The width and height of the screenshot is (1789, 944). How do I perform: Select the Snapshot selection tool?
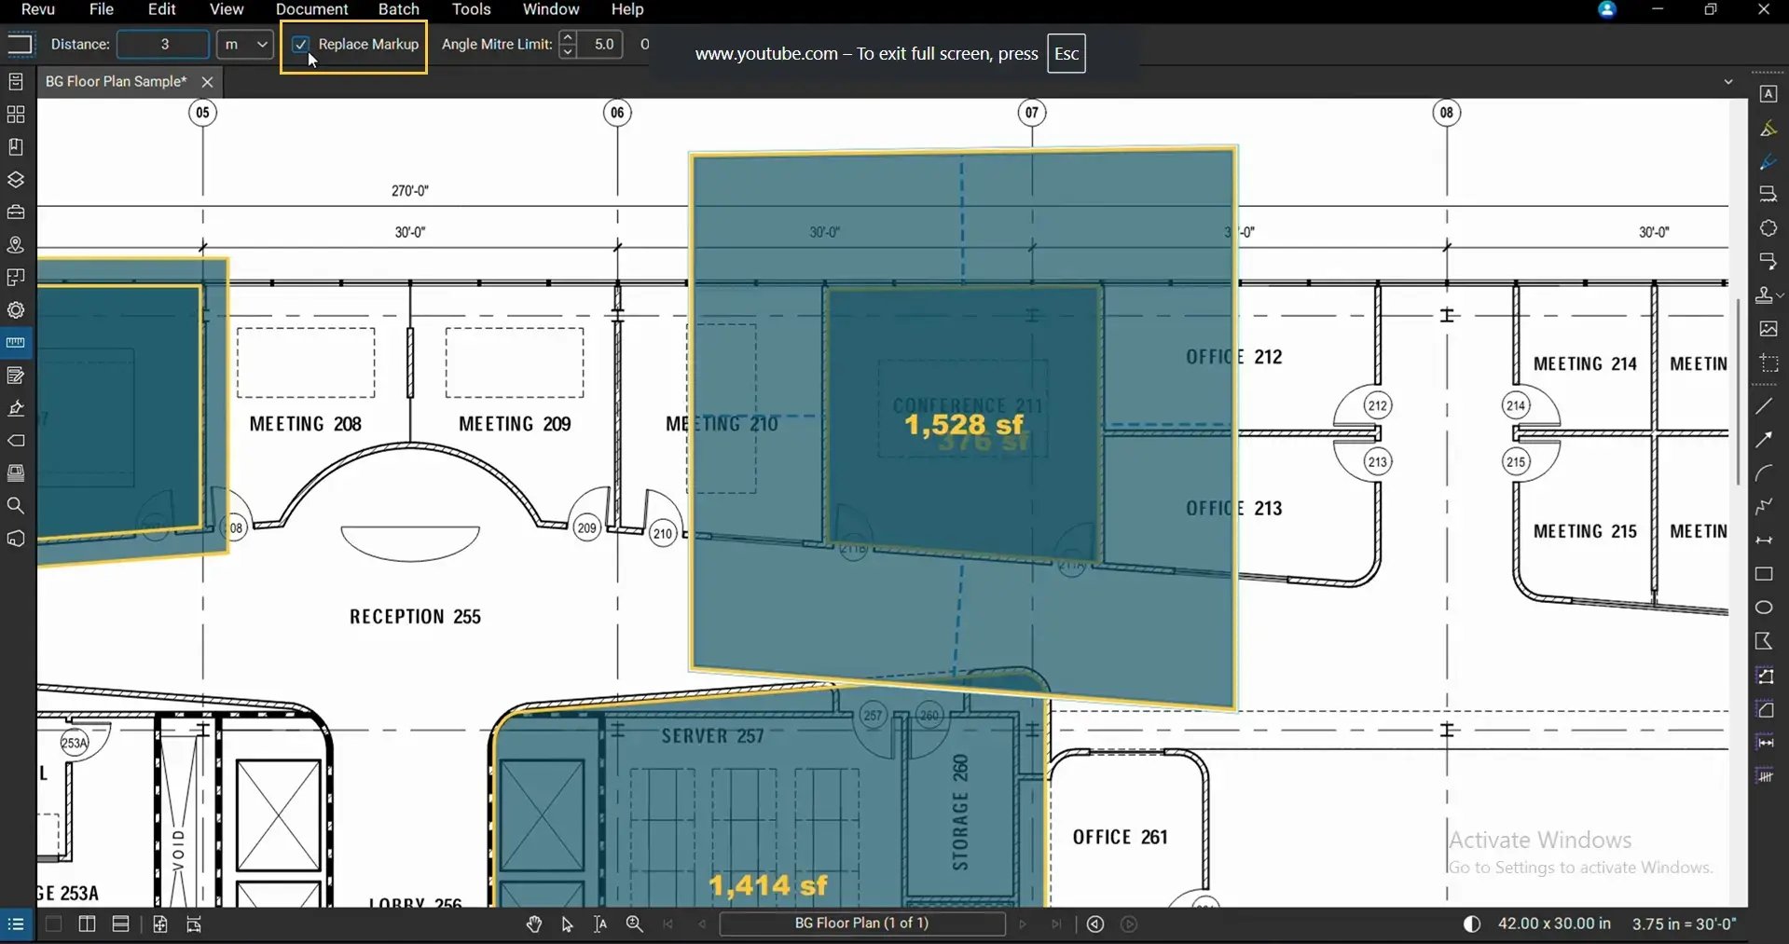[x=1768, y=363]
